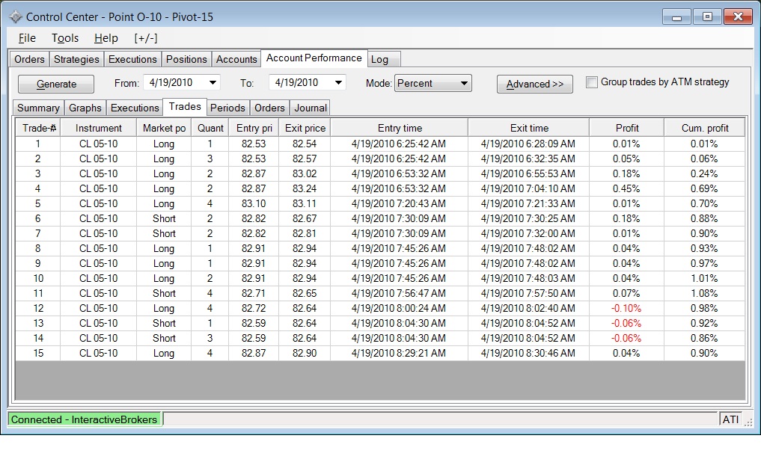Enable Group trades by ATM strategy checkbox

click(592, 82)
